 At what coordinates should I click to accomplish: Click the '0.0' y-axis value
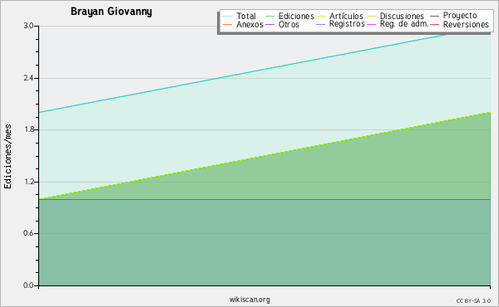(x=28, y=285)
